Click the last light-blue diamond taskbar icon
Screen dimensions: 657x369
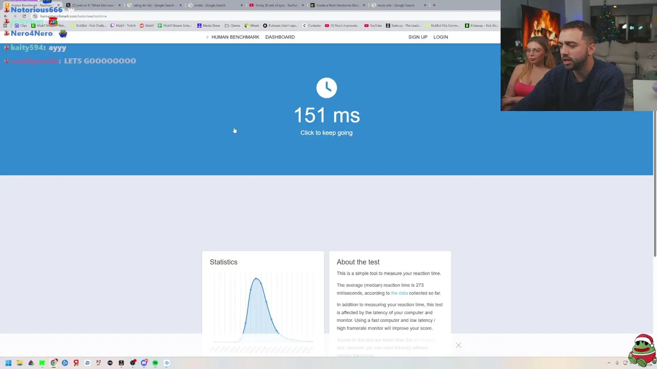tap(166, 363)
